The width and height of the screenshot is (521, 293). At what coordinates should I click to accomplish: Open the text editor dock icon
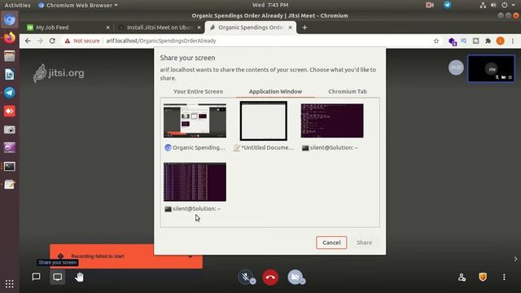[10, 185]
